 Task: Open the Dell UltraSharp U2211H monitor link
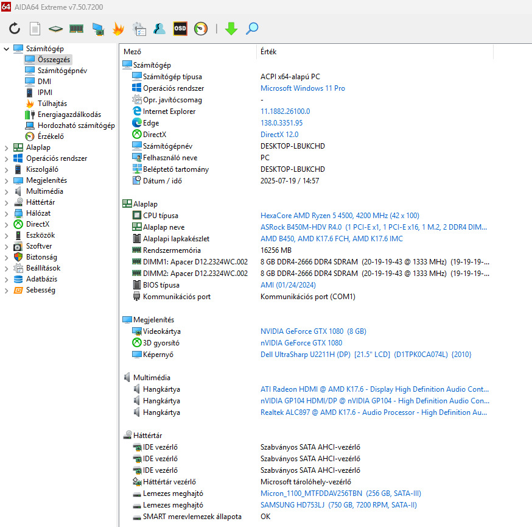pos(366,355)
